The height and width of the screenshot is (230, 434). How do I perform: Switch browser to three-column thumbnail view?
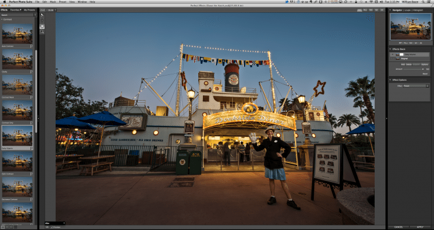pos(11,227)
